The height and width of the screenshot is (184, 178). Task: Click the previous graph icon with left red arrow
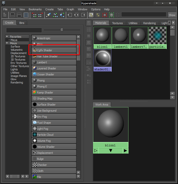(x=34, y=15)
